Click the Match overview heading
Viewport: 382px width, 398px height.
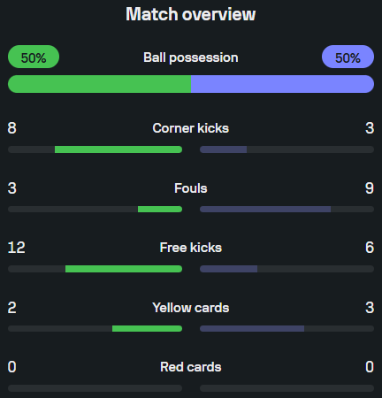(191, 14)
